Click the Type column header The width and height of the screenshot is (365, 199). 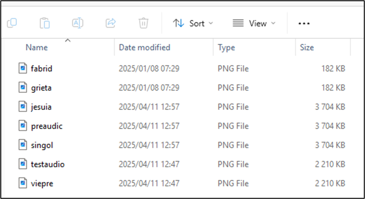click(226, 48)
